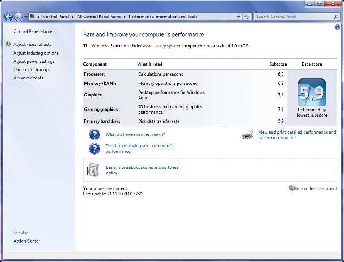Maximize the Control Panel window

pos(319,4)
